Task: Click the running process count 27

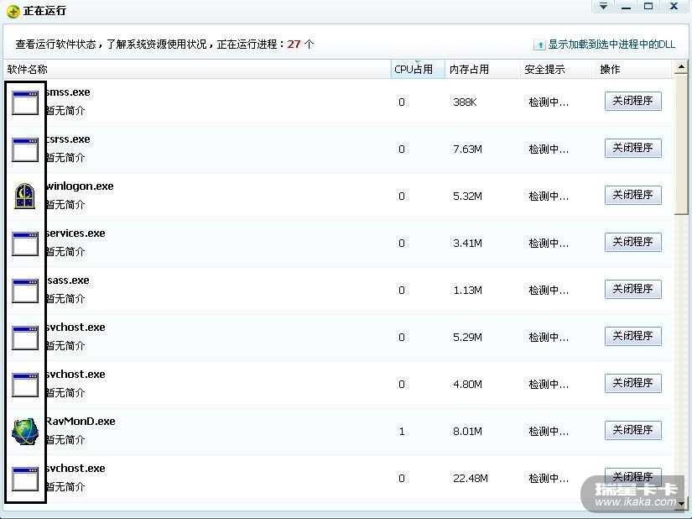Action: click(294, 45)
